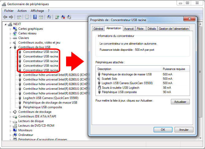The height and width of the screenshot is (149, 205).
Task: Click the Description column header
Action: point(129,69)
